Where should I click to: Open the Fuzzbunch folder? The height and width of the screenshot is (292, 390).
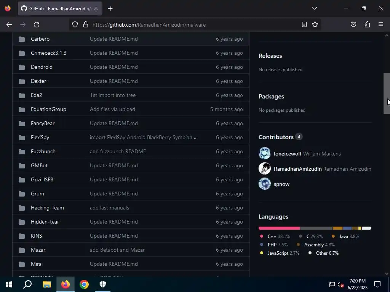pyautogui.click(x=43, y=151)
